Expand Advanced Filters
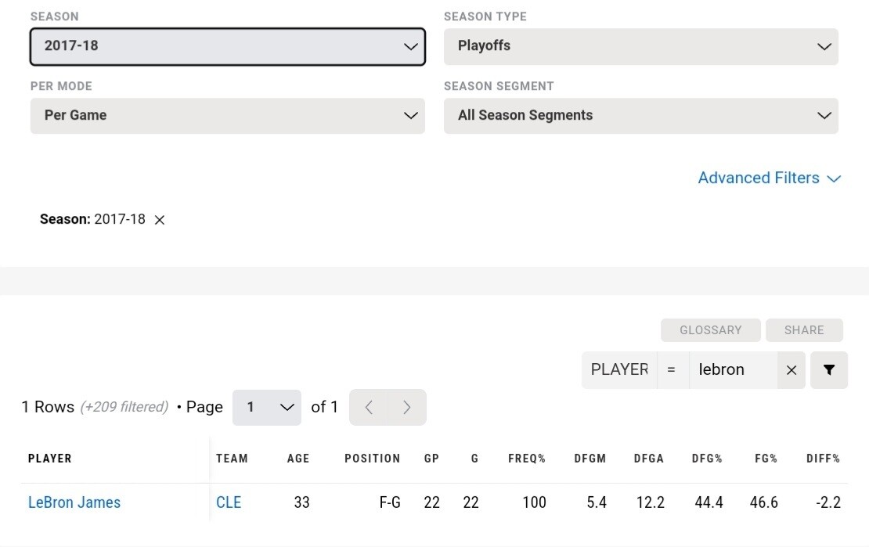The height and width of the screenshot is (547, 869). pyautogui.click(x=769, y=178)
